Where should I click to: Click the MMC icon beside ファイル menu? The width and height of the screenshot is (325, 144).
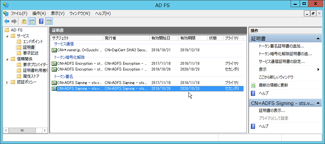6,14
